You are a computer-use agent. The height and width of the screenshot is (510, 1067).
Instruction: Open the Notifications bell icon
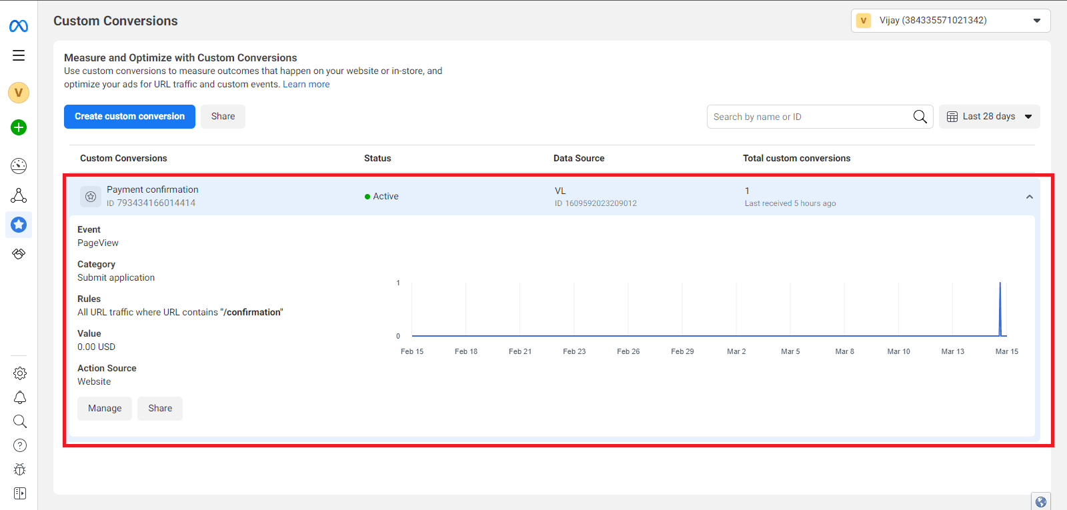20,397
